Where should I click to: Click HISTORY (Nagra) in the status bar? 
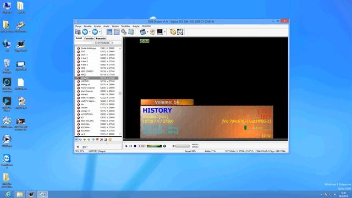97,151
